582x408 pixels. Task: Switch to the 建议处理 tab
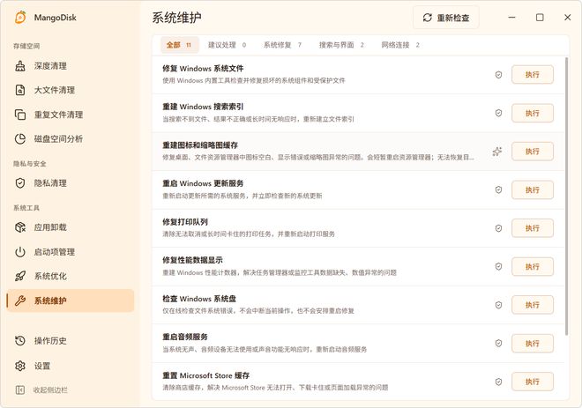(x=227, y=45)
